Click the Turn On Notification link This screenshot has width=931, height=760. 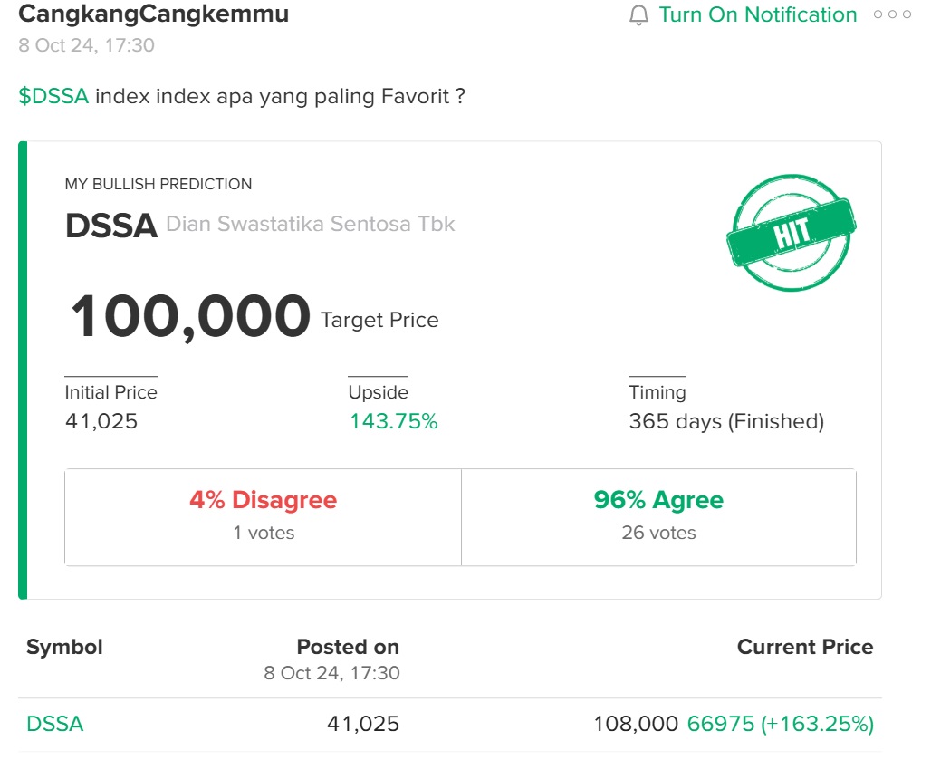(758, 14)
